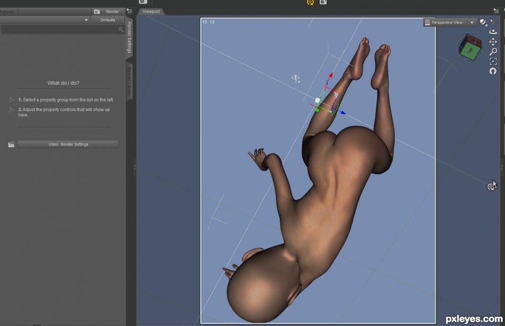This screenshot has width=505, height=326.
Task: Focus the render settings search field
Action: 59,30
